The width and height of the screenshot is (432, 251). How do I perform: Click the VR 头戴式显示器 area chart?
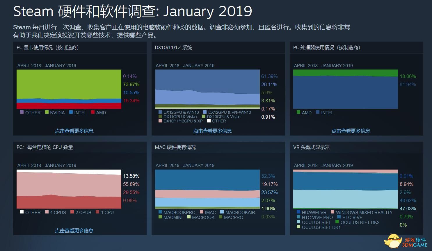tap(346, 189)
